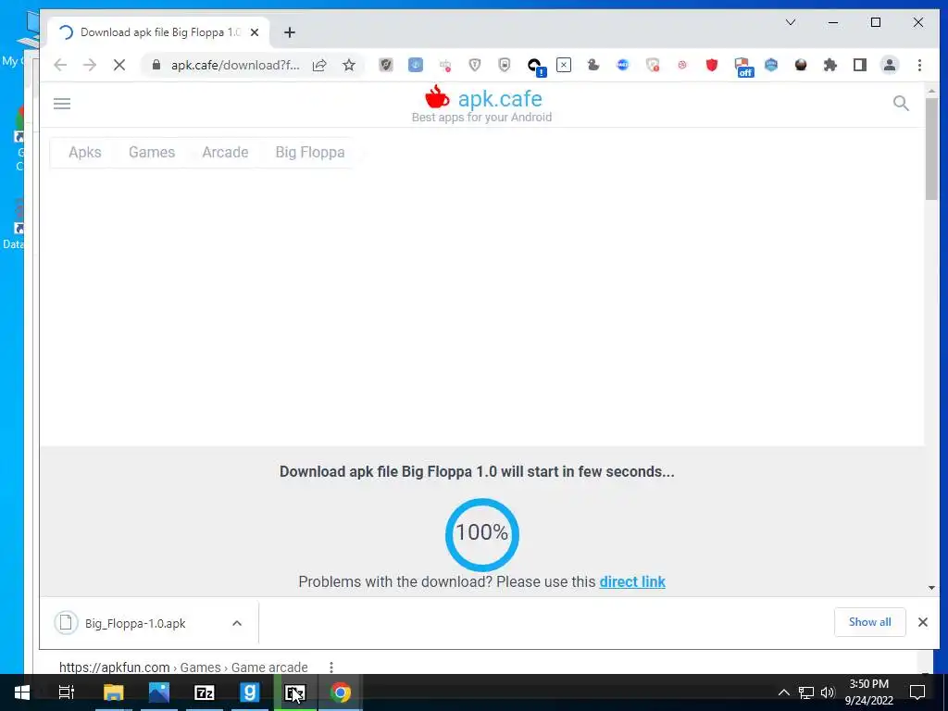This screenshot has width=948, height=711.
Task: Open the gray shield extension in toolbar
Action: [x=386, y=65]
